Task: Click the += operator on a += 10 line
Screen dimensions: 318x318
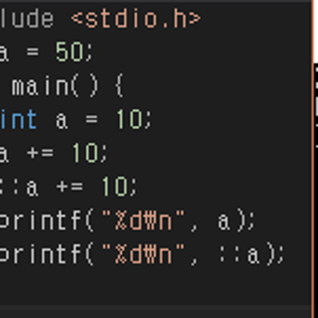Action: (x=40, y=153)
